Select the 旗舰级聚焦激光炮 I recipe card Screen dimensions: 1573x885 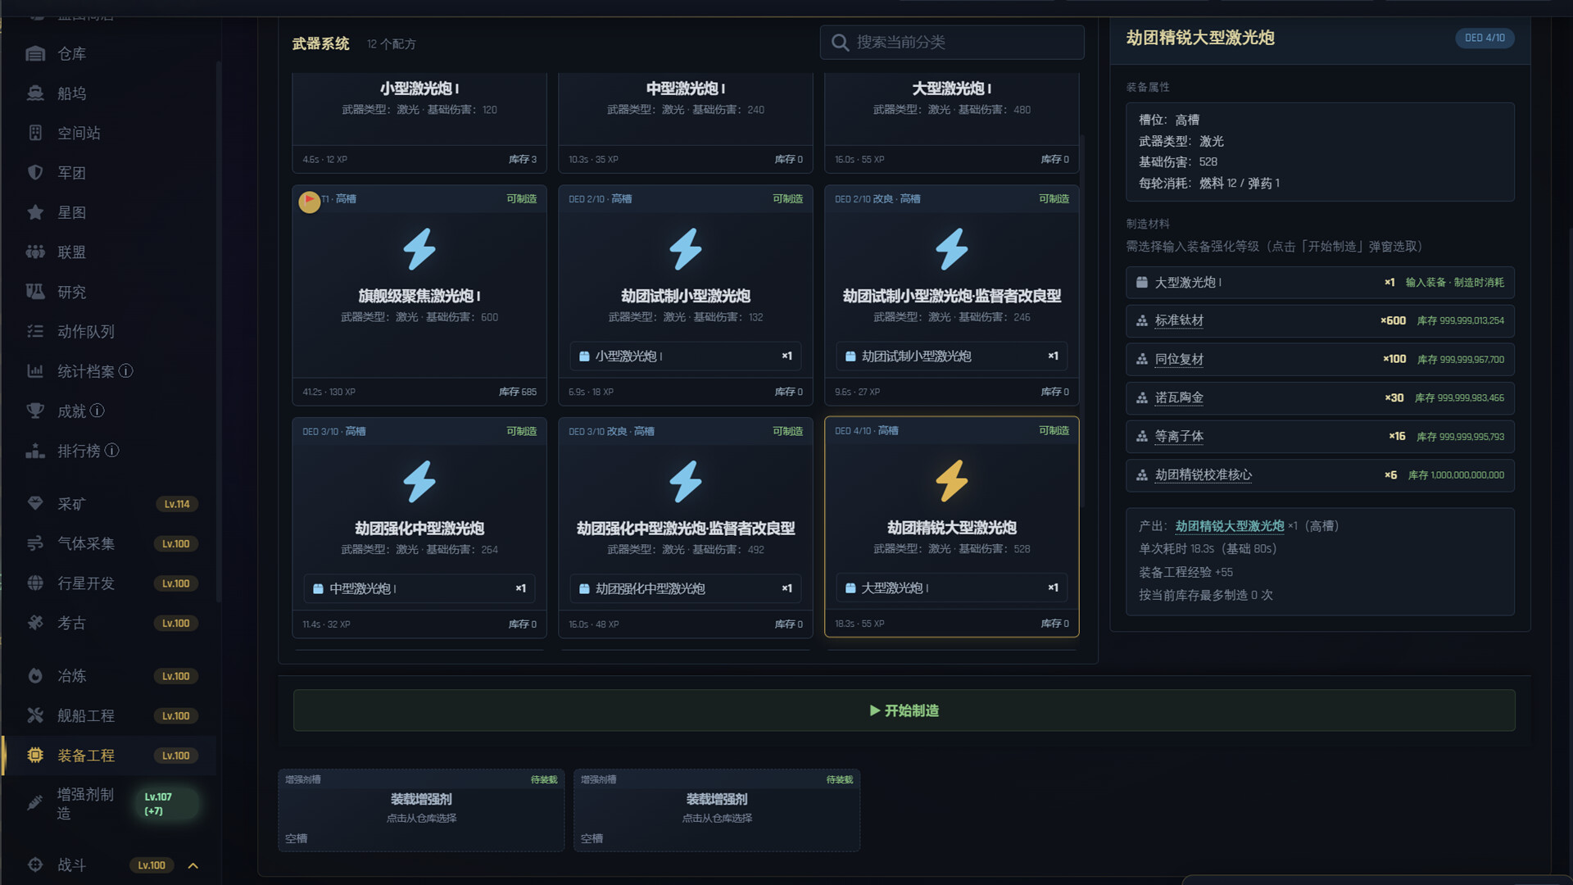419,296
